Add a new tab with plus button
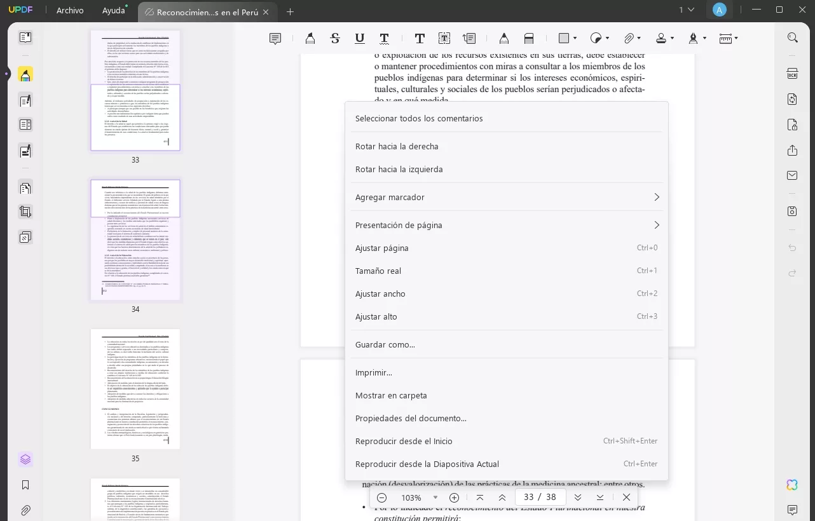815x521 pixels. pyautogui.click(x=290, y=11)
